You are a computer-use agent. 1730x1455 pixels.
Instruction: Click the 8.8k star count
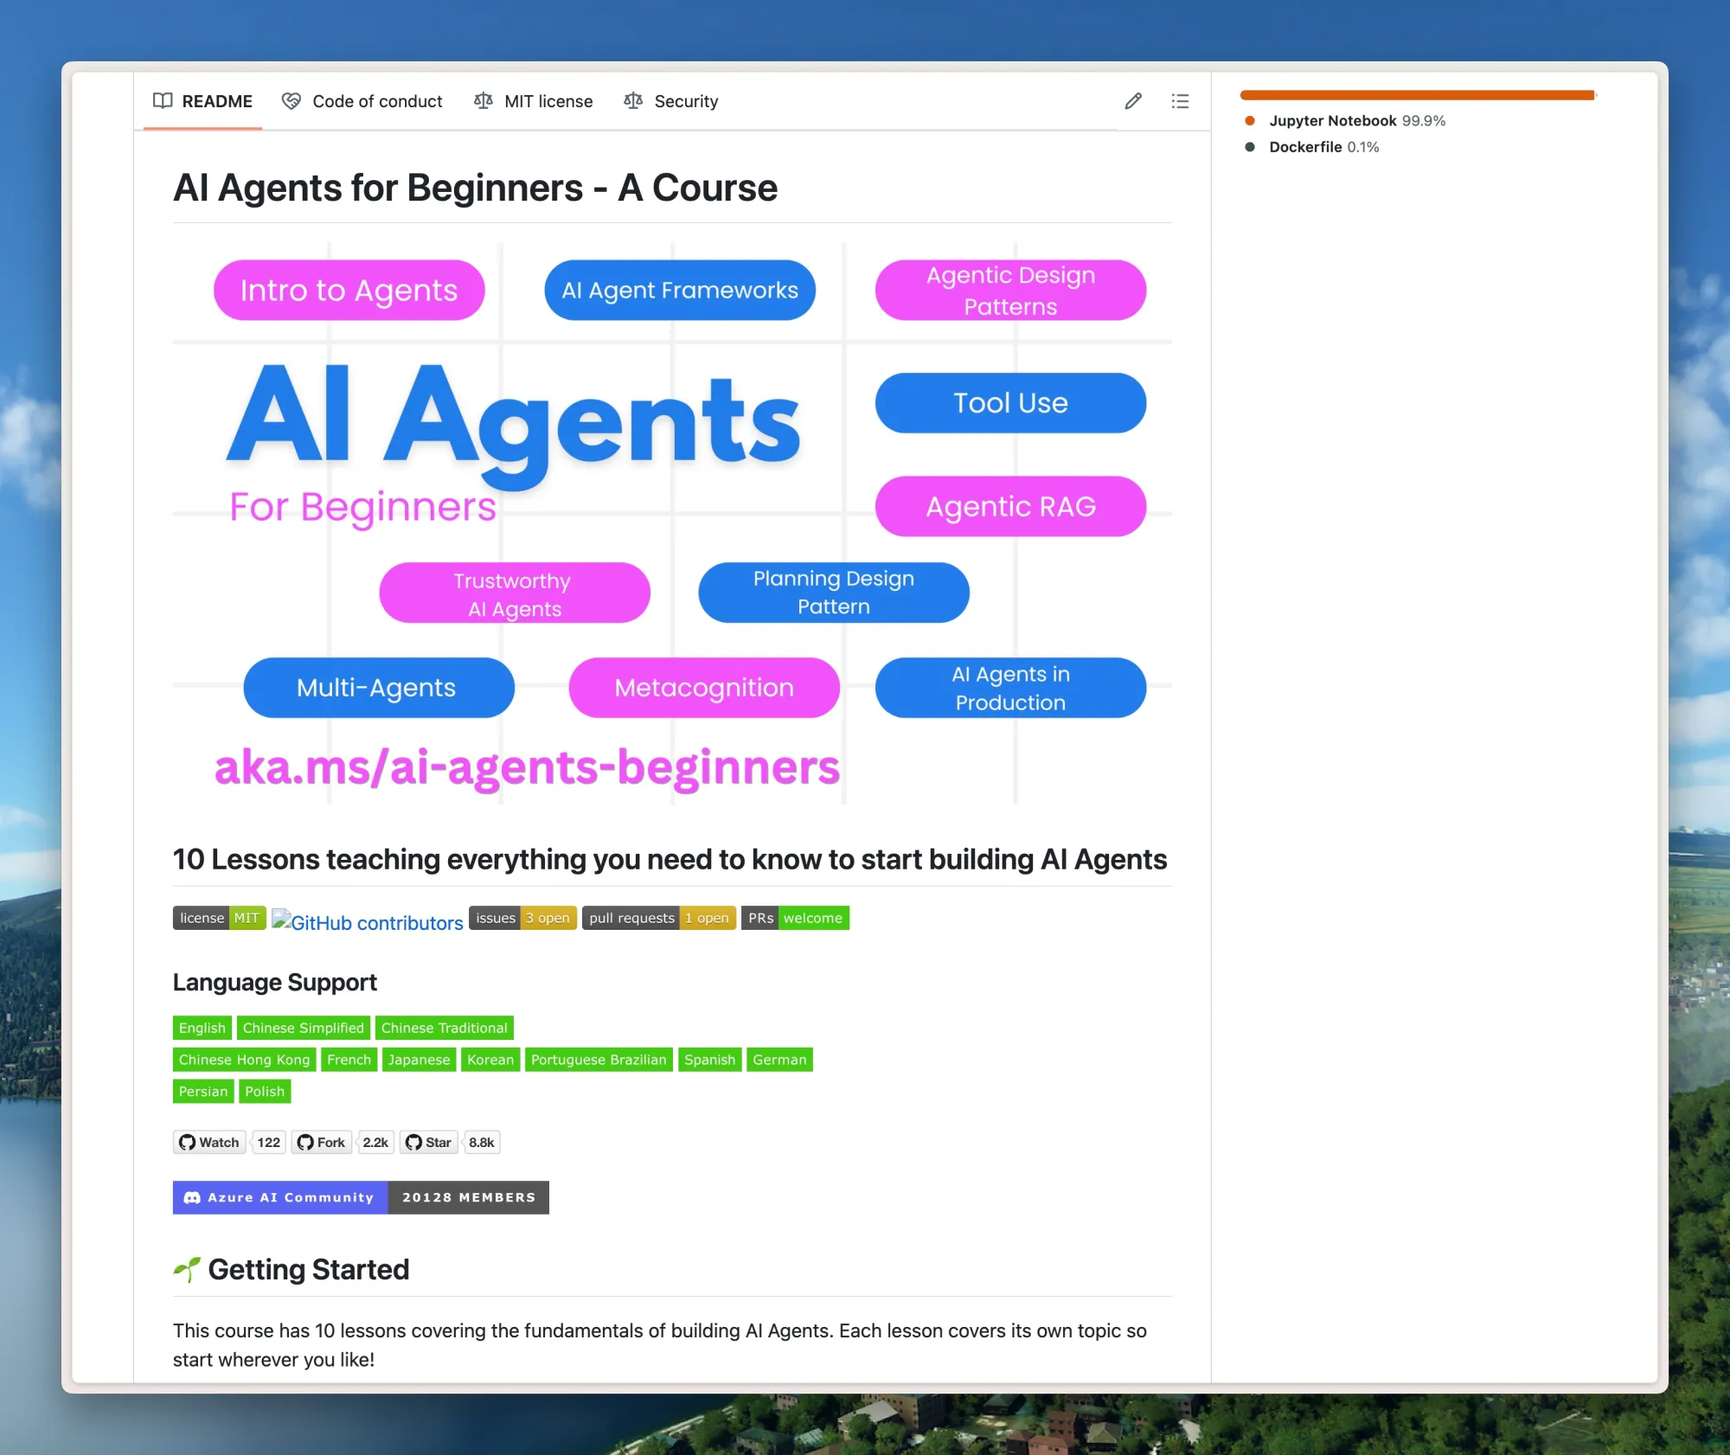(482, 1142)
